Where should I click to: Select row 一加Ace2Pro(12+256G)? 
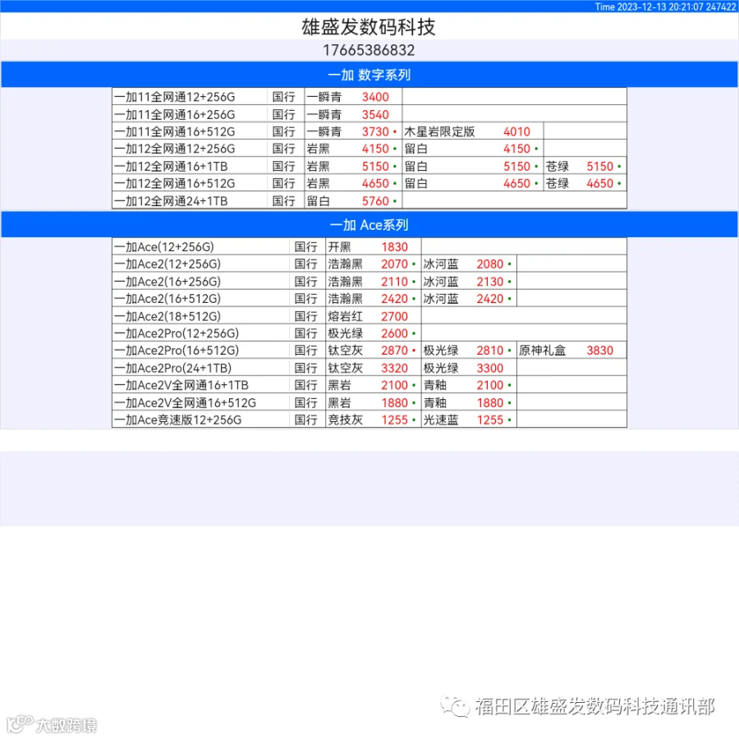(x=369, y=333)
